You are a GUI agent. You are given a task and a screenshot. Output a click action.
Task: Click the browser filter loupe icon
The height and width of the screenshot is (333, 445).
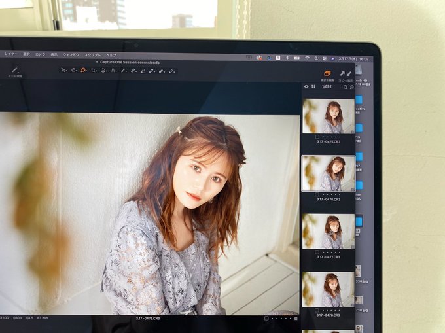[351, 87]
